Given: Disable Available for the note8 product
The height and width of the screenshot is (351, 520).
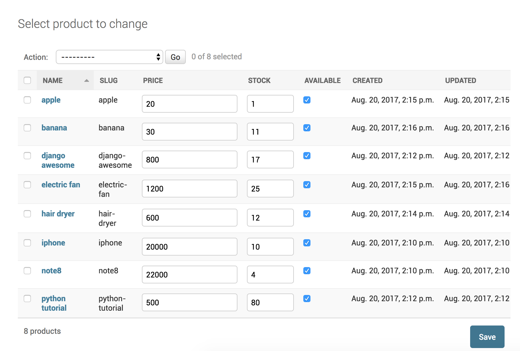Looking at the screenshot, I should pos(307,271).
